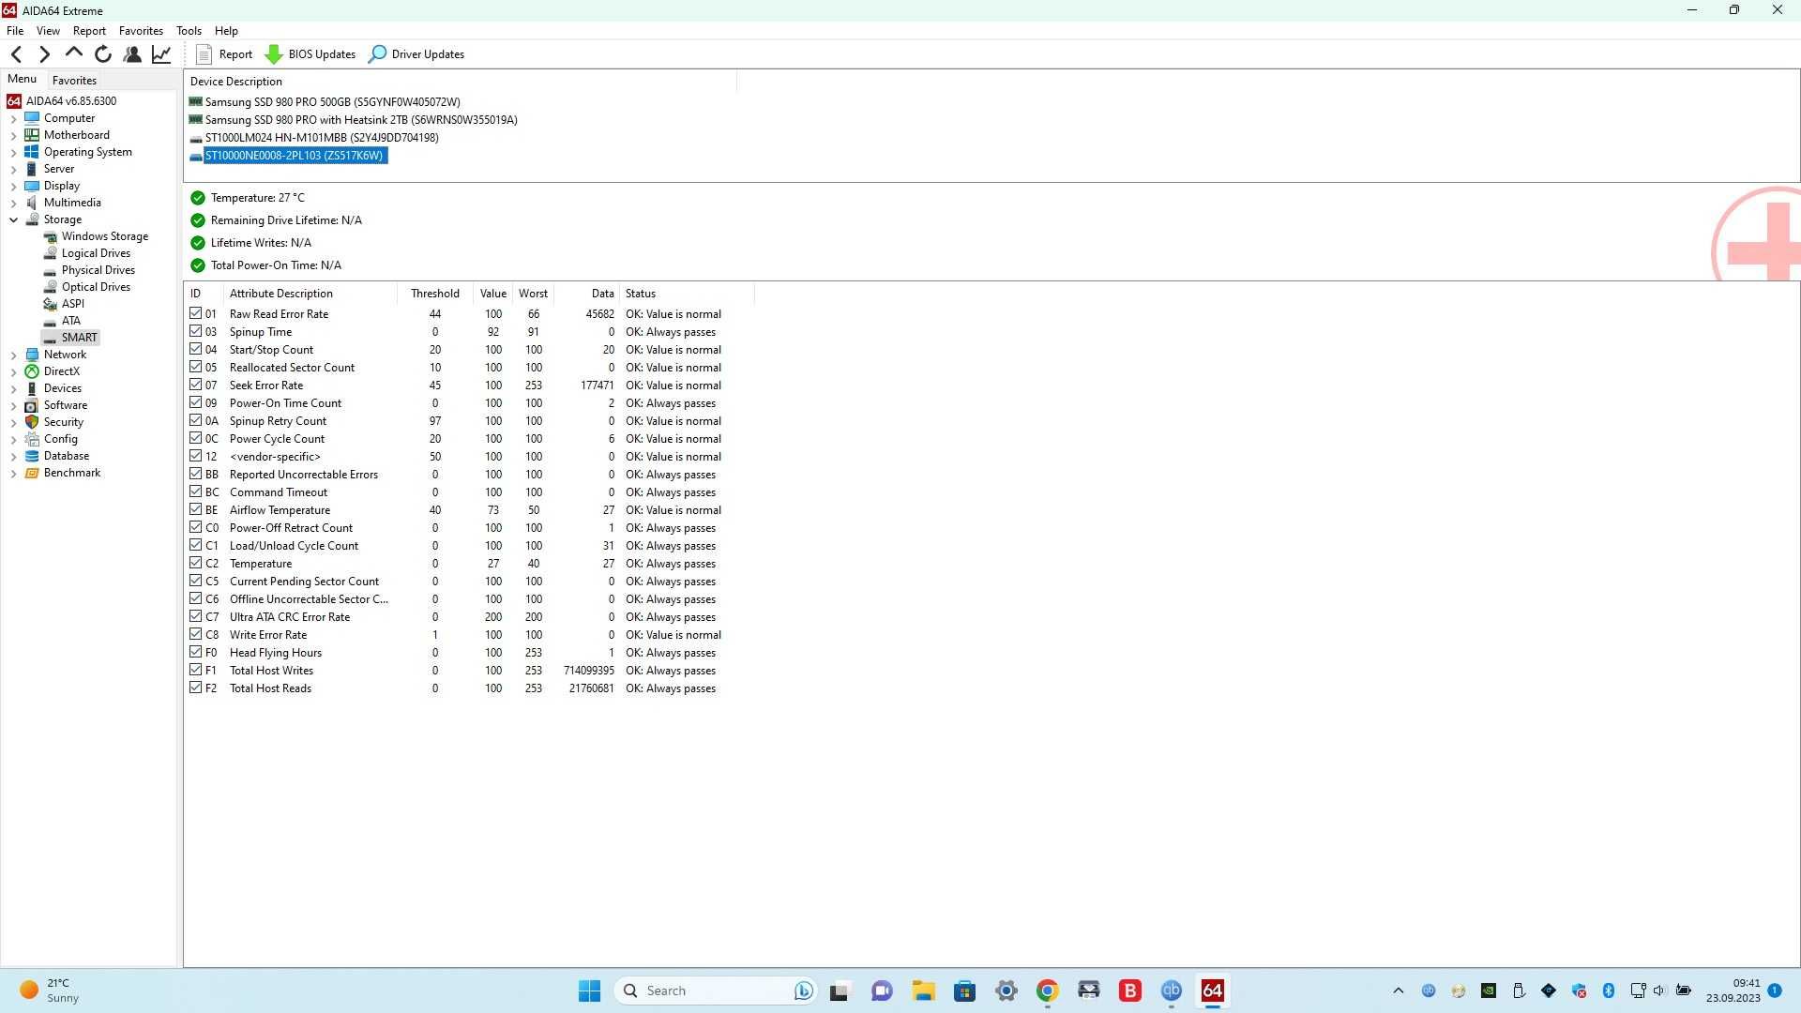Click BIOS Updates button
The height and width of the screenshot is (1013, 1801).
pyautogui.click(x=310, y=54)
